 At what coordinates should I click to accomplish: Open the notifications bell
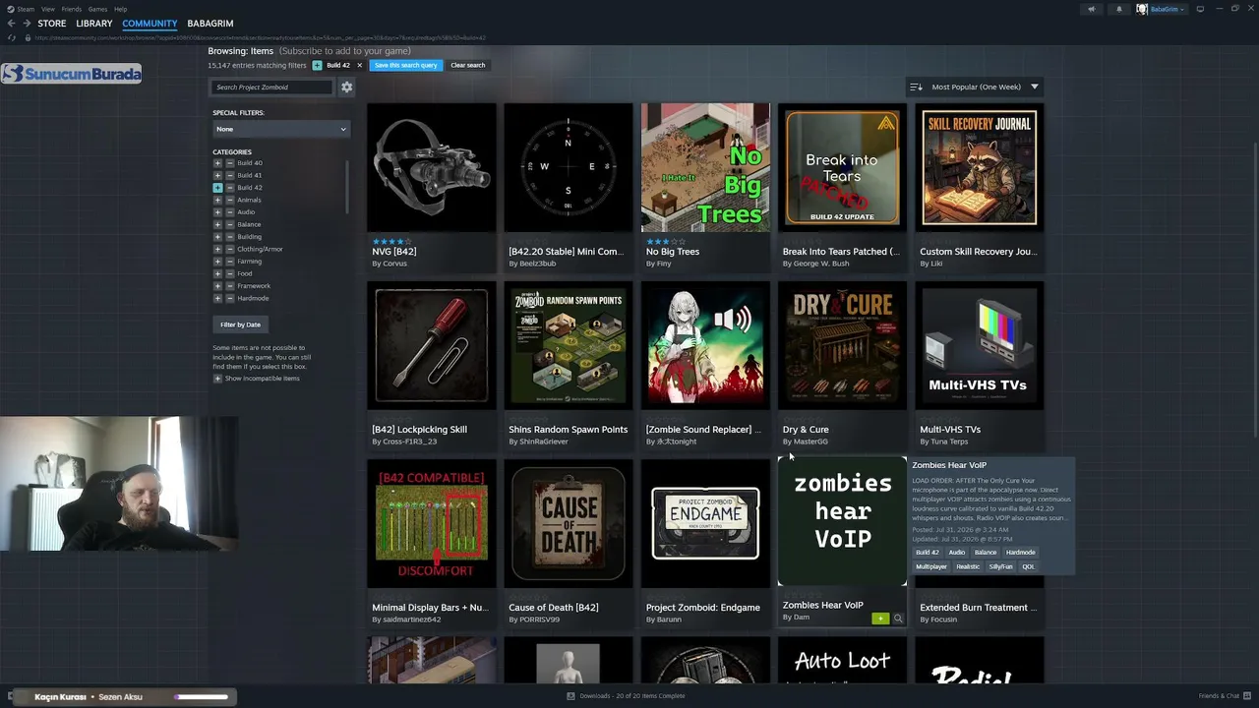tap(1118, 9)
